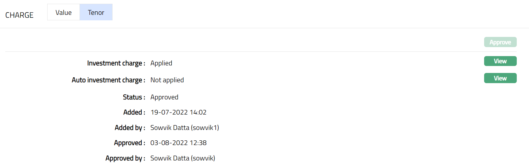Click the "Added :" field label

pos(134,112)
